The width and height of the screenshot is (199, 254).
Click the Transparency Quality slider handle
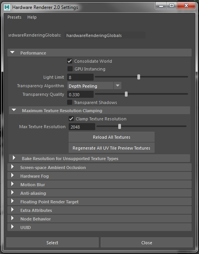click(x=126, y=94)
